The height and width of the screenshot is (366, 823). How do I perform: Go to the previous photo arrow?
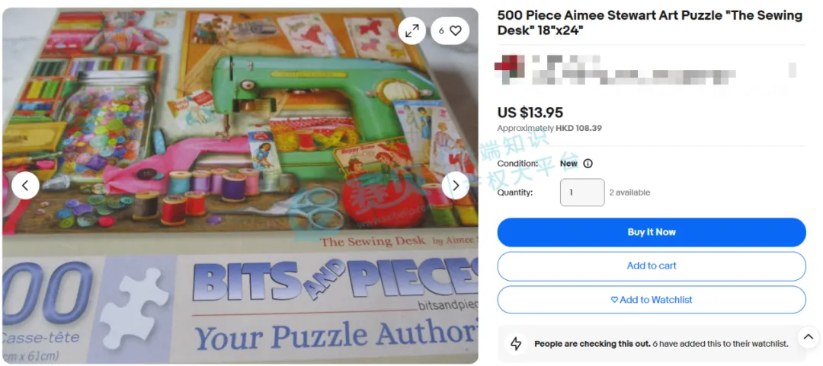point(25,186)
